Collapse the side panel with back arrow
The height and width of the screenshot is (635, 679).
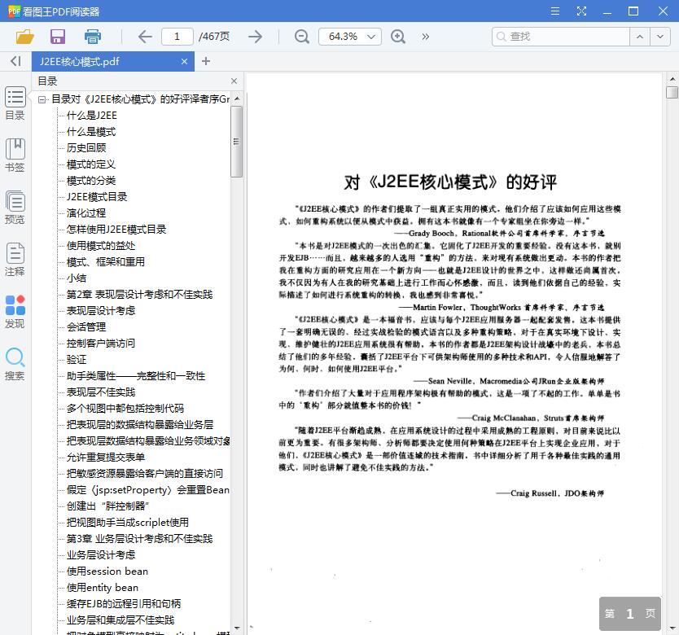pyautogui.click(x=15, y=61)
